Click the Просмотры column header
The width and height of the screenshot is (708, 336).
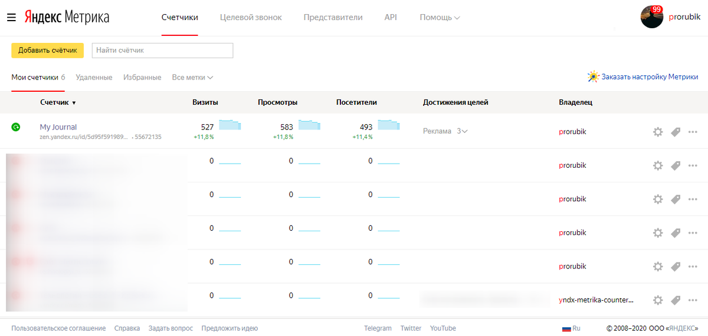point(277,102)
